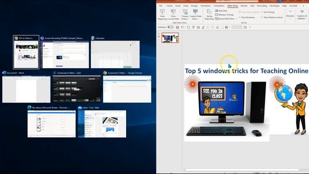Open the File tab
Viewport: 309px width, 174px height.
click(161, 6)
